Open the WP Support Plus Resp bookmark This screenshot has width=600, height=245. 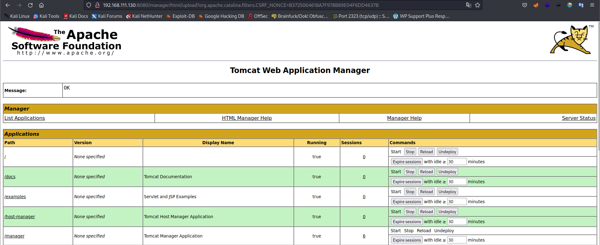[421, 16]
